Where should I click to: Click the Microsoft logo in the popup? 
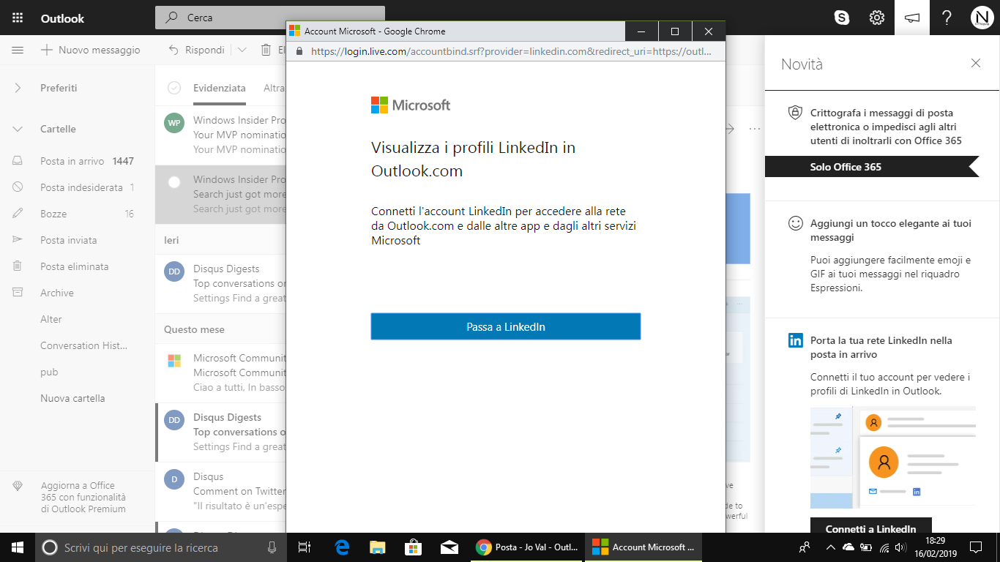coord(411,105)
